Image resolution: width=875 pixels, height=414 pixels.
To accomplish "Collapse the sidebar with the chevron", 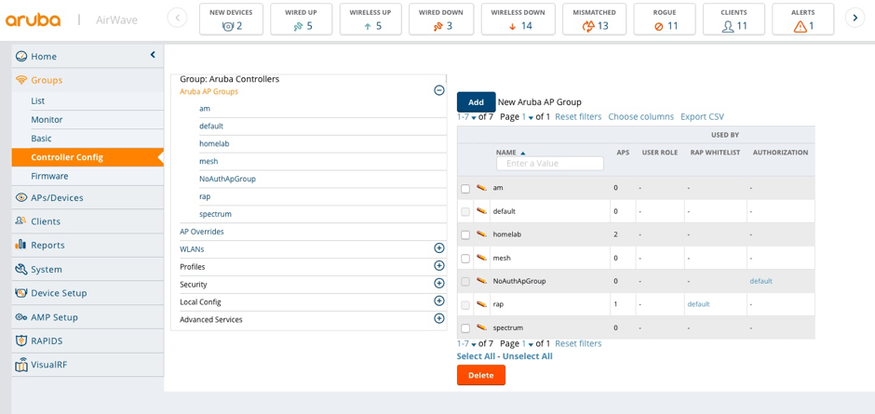I will click(x=153, y=56).
